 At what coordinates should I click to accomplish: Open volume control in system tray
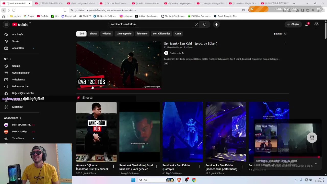coord(311,180)
